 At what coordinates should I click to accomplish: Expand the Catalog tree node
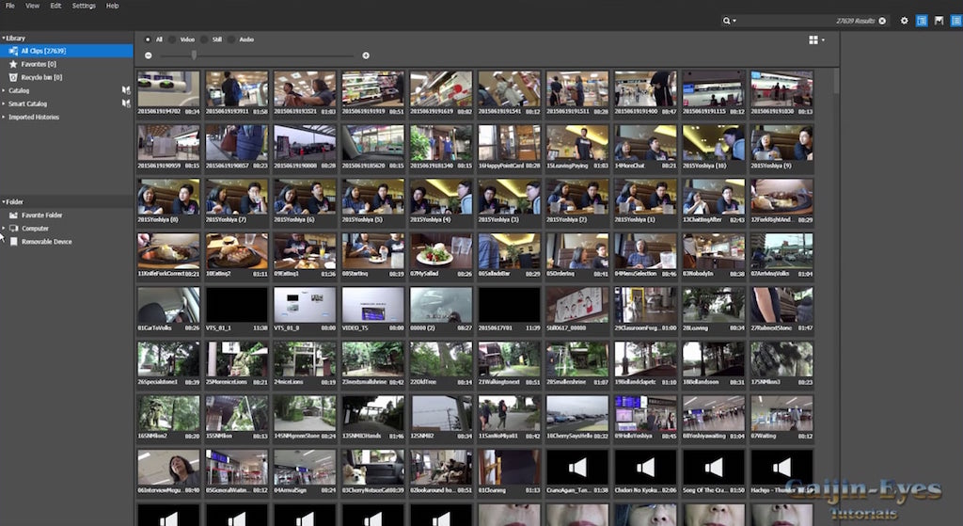coord(3,90)
